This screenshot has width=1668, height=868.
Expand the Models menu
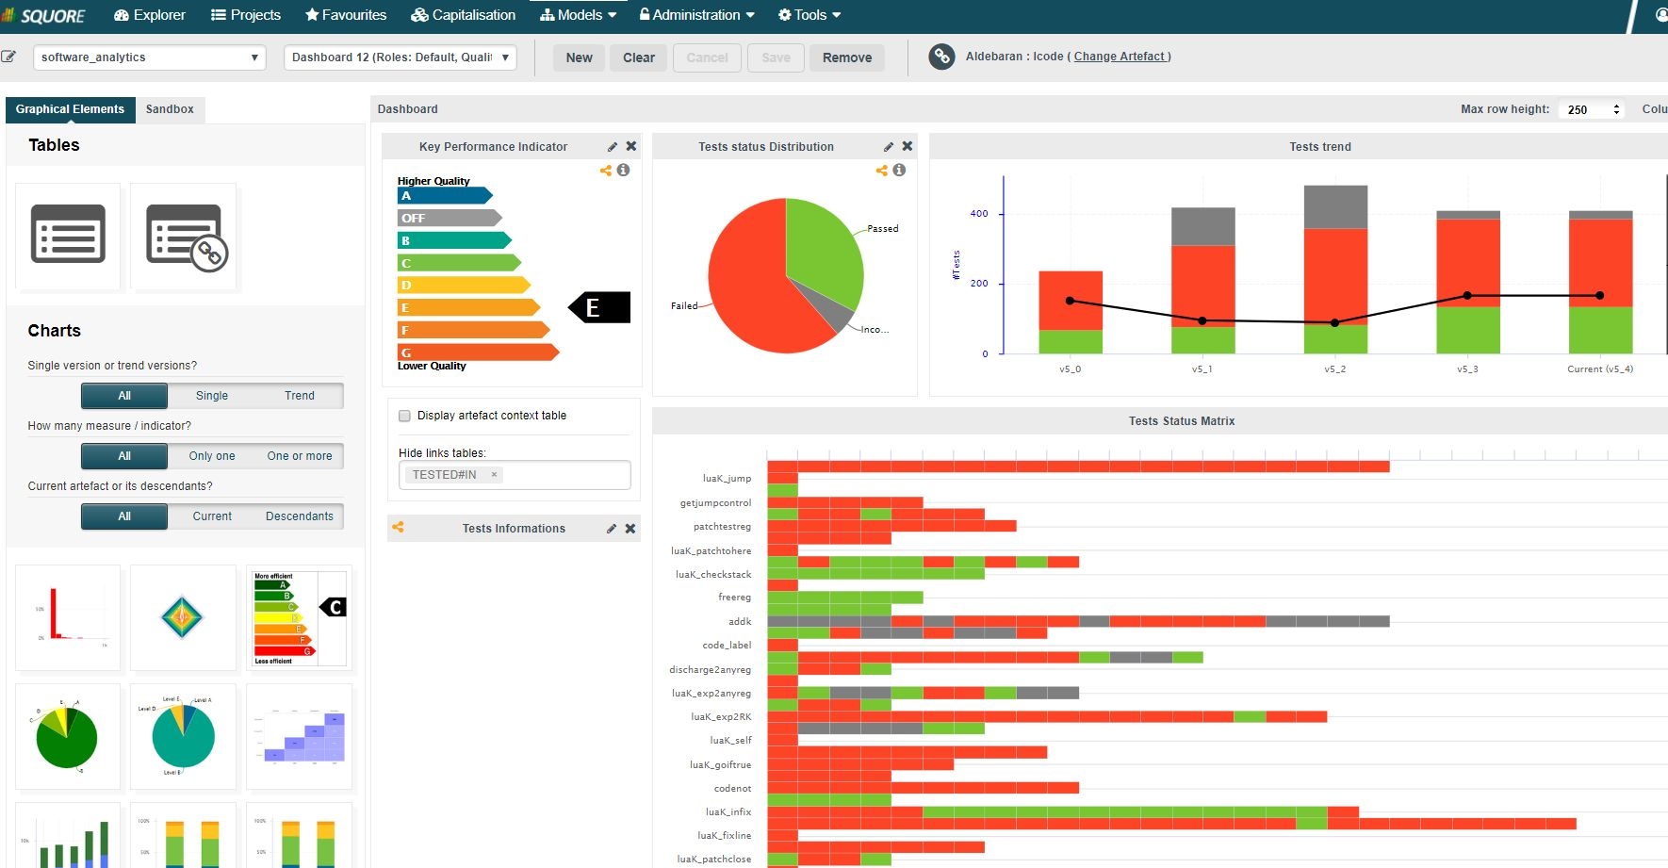pyautogui.click(x=578, y=15)
